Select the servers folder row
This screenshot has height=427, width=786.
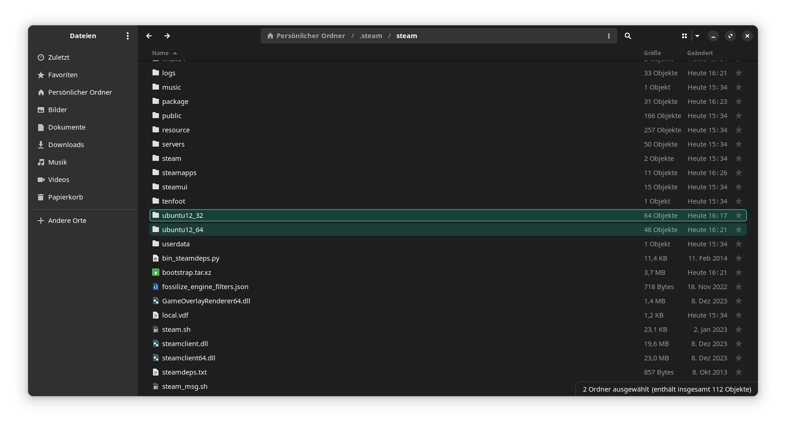(448, 144)
